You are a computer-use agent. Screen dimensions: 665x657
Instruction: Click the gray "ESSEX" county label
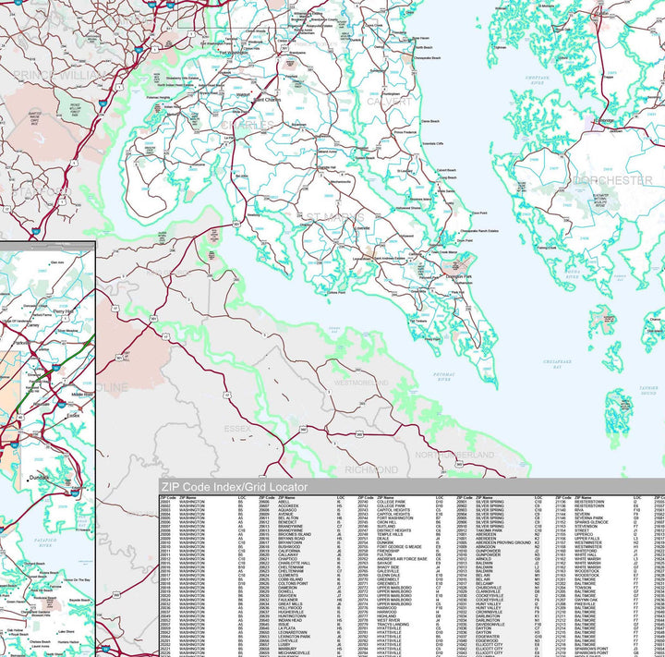click(237, 429)
